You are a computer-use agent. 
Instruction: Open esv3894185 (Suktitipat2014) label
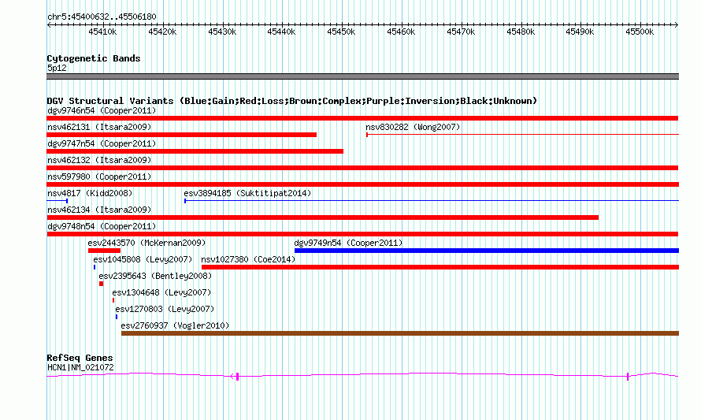[x=247, y=193]
